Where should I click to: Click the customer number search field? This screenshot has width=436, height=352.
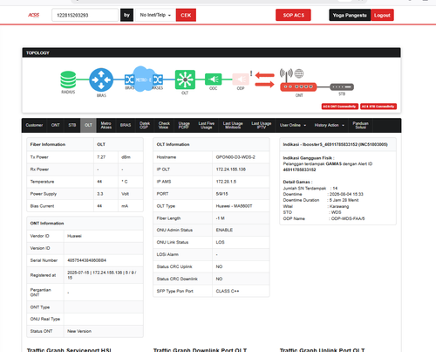[x=85, y=15]
